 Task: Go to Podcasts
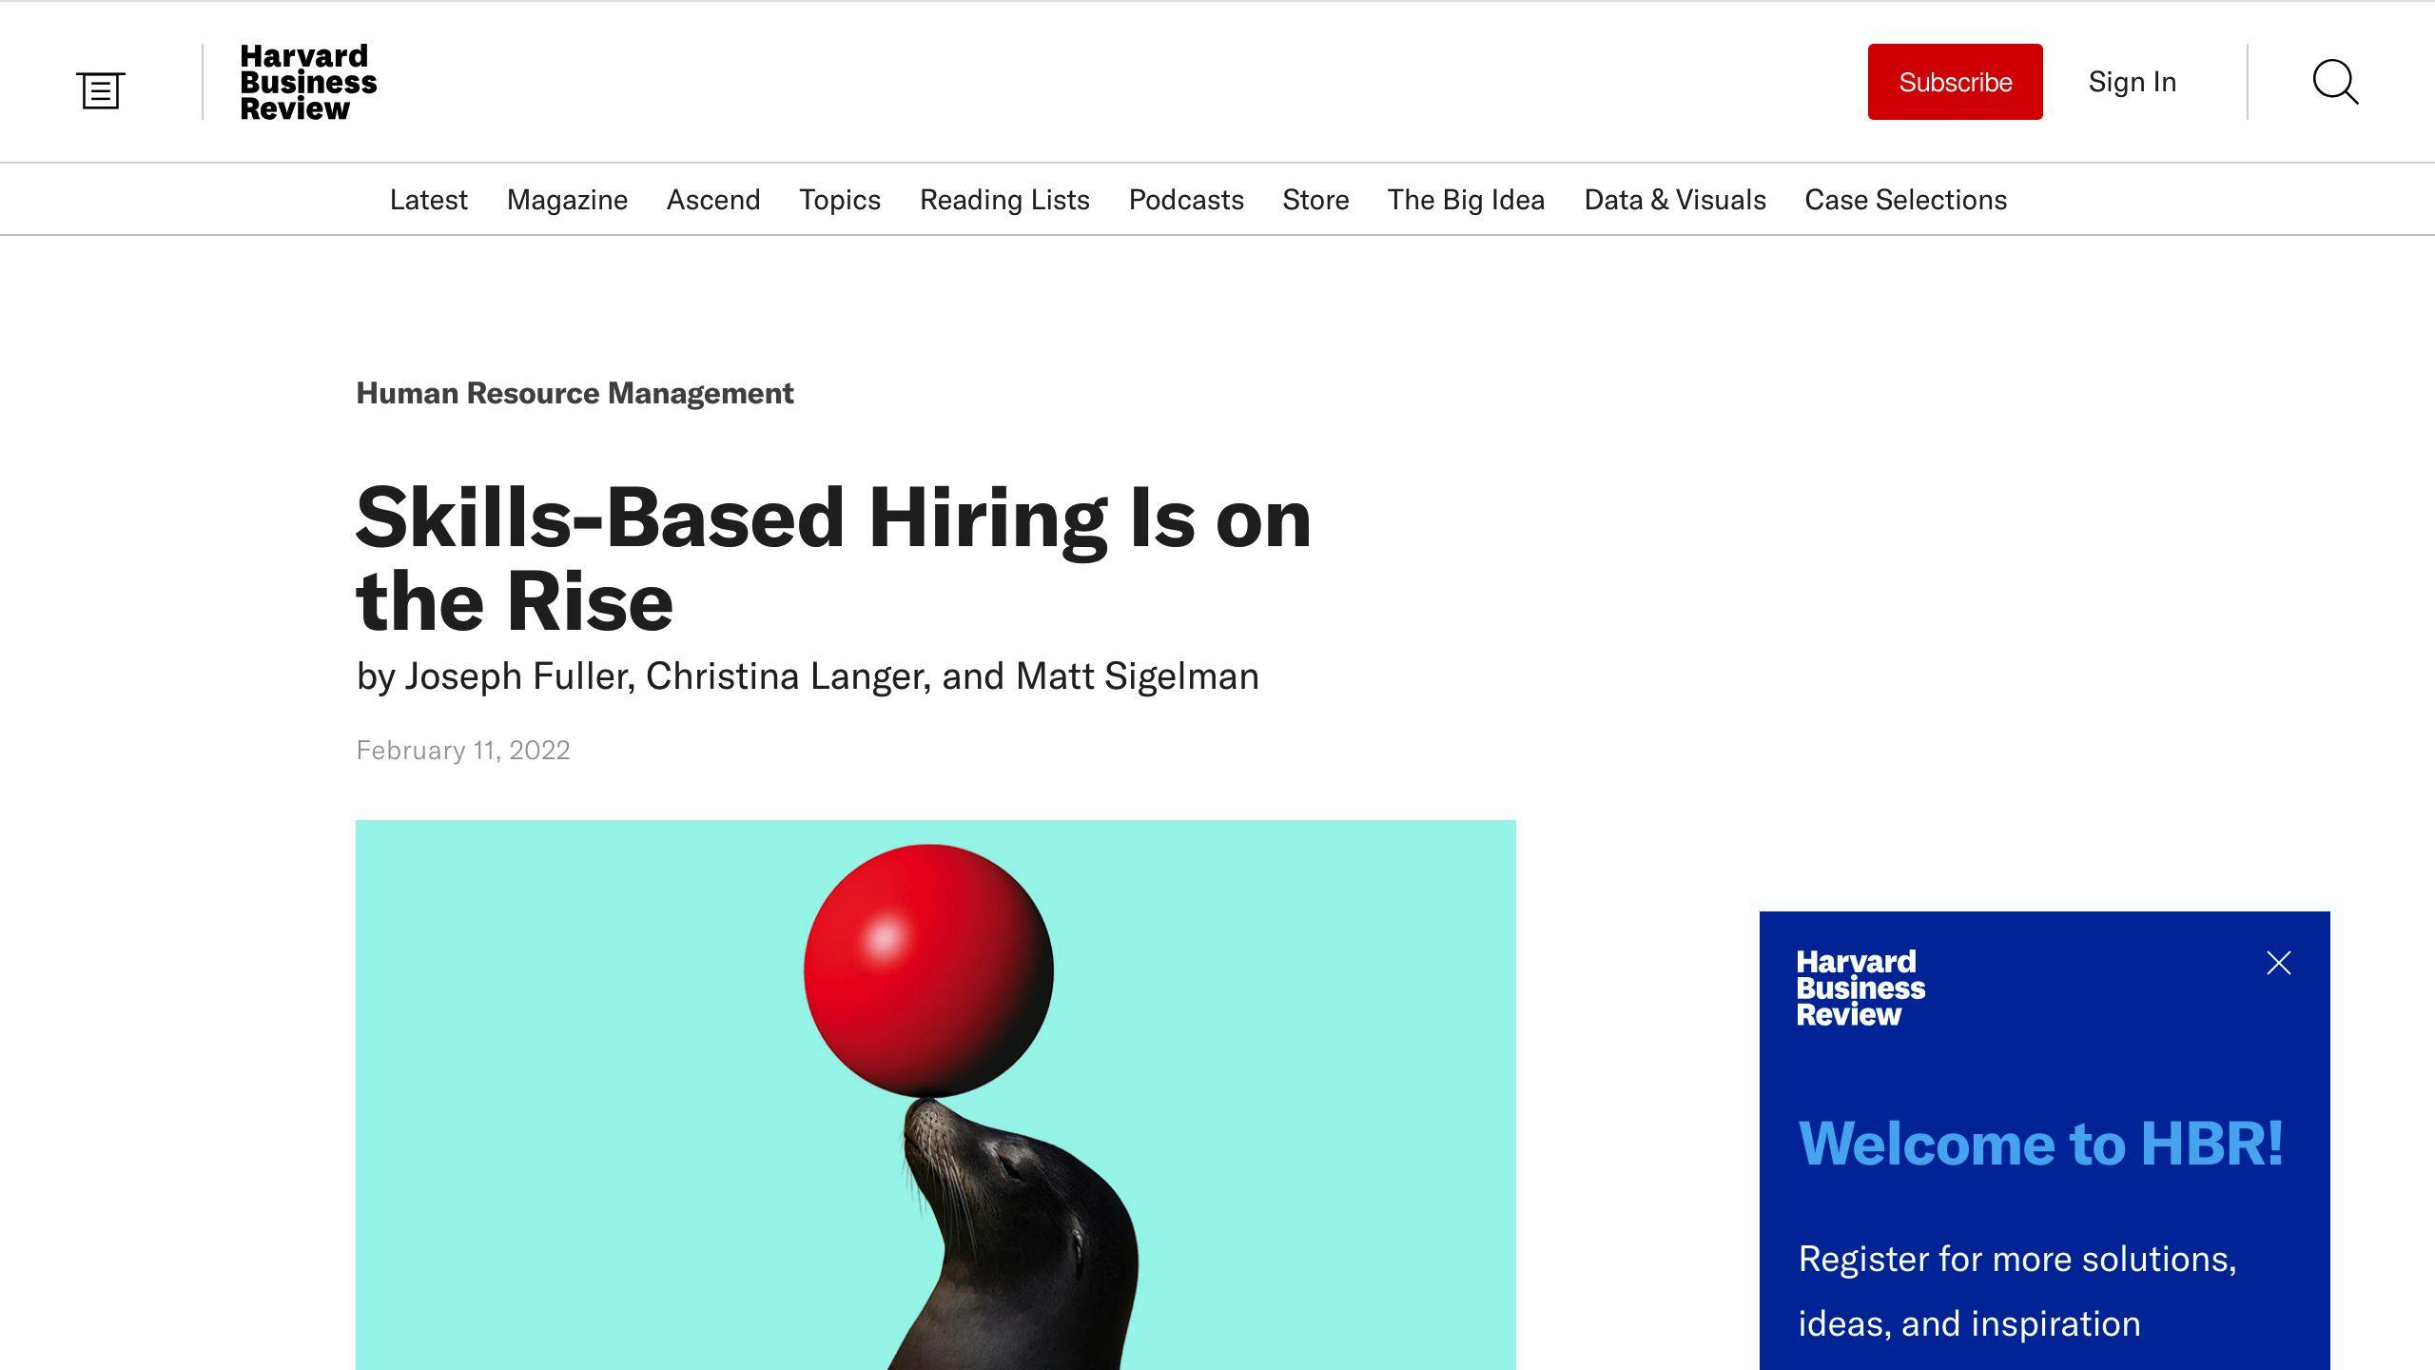(x=1186, y=200)
